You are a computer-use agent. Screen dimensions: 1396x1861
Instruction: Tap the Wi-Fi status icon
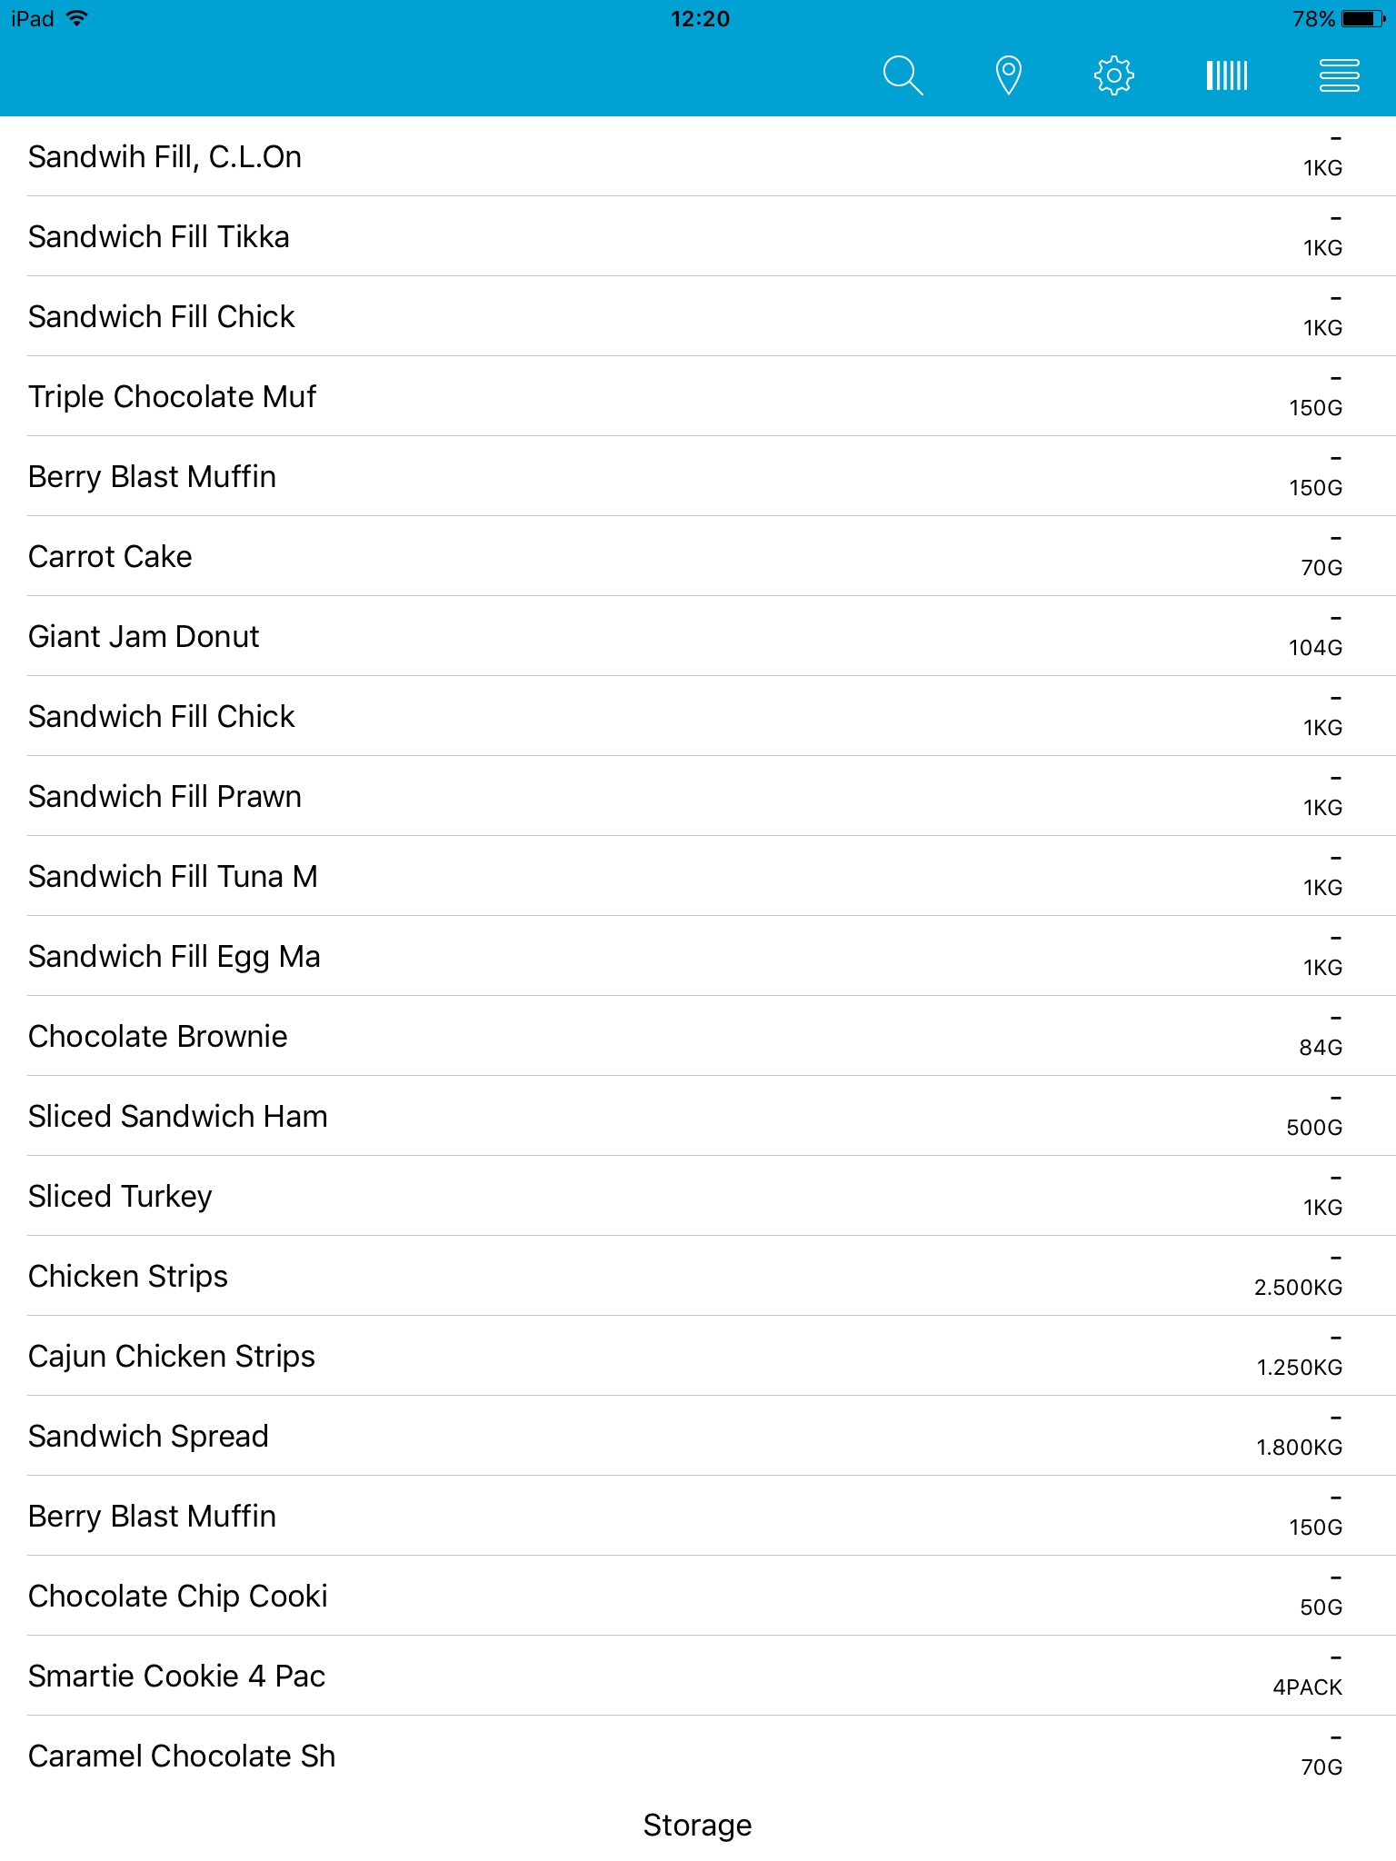click(x=78, y=18)
